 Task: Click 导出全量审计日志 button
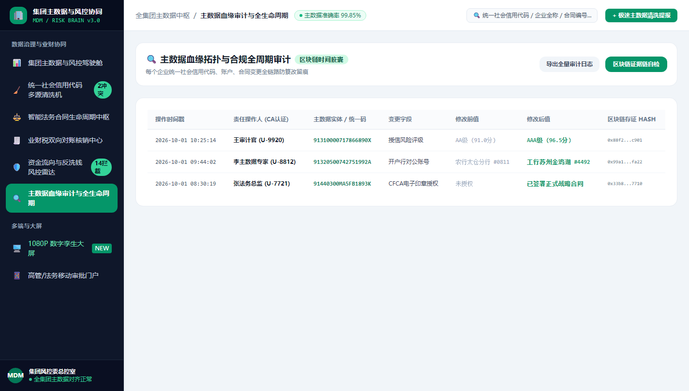pos(569,64)
